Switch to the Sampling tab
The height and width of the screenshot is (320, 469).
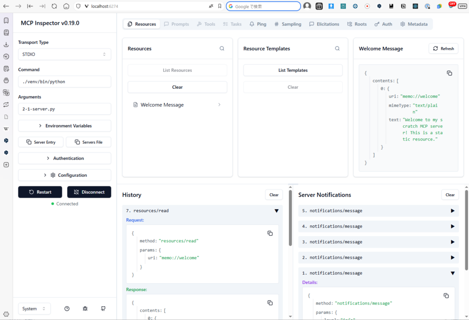(288, 24)
